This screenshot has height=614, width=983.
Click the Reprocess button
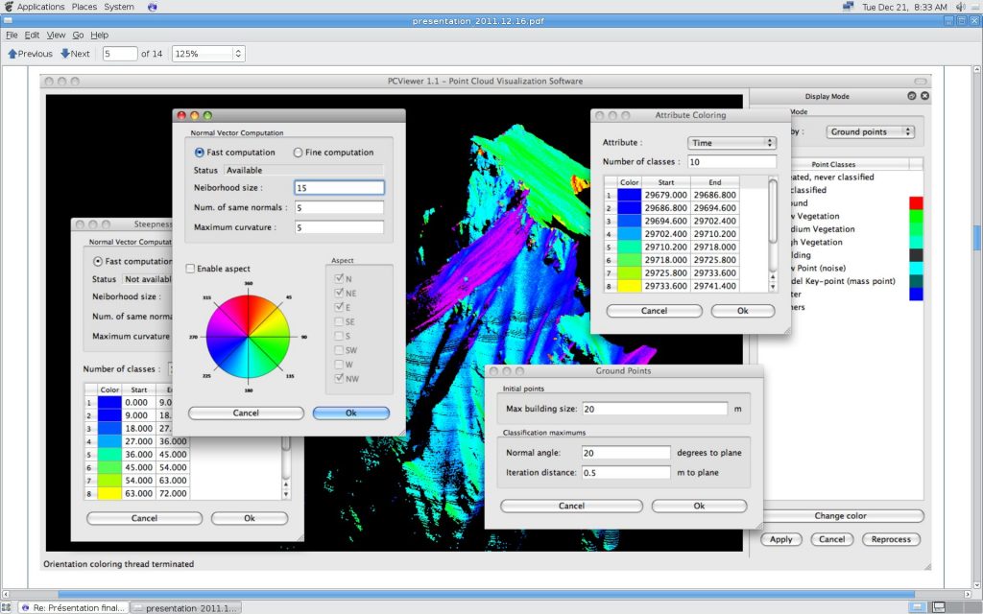[891, 539]
